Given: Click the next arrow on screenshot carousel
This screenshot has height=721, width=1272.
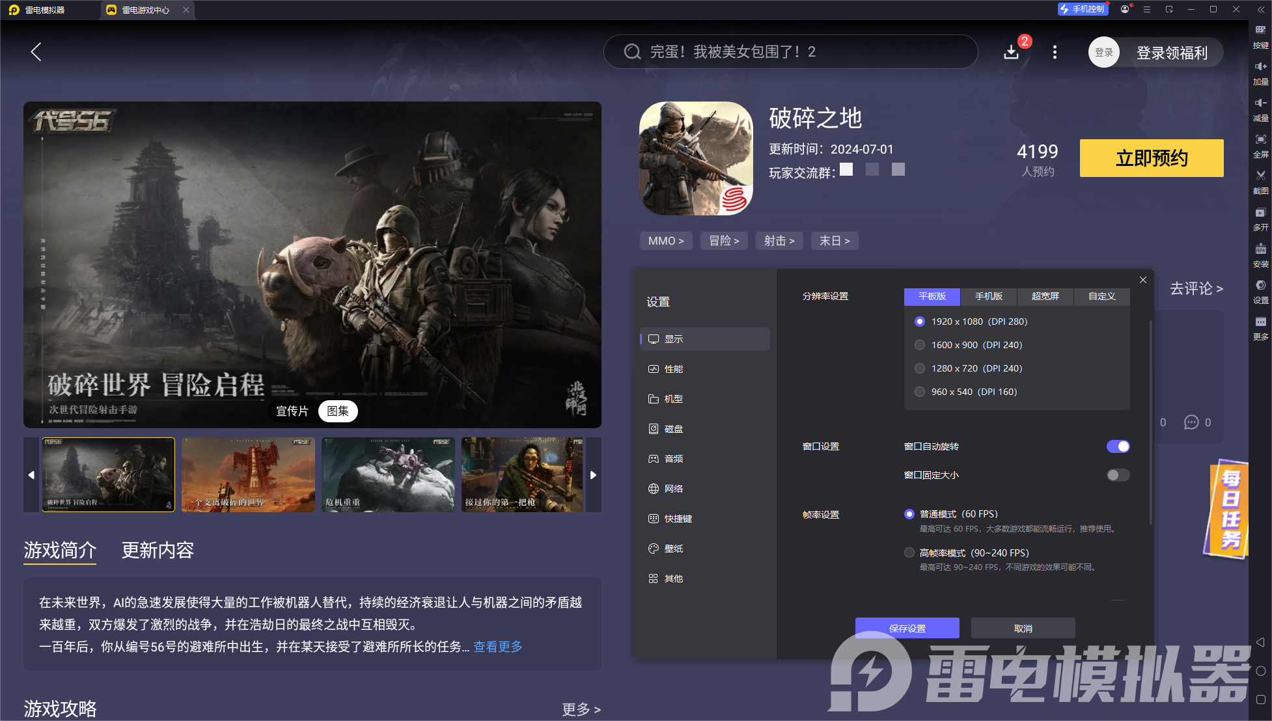Looking at the screenshot, I should tap(593, 475).
